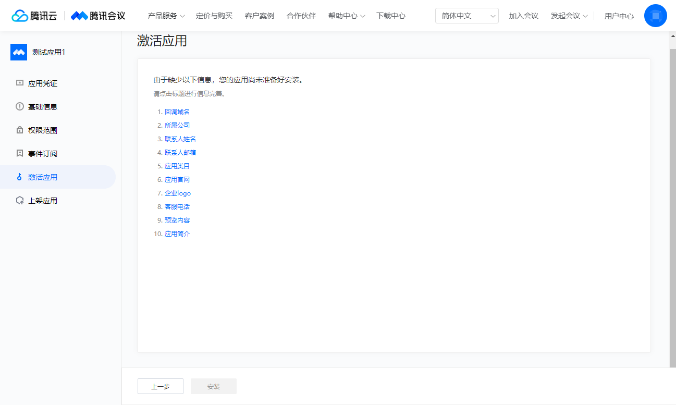Click the 测试应用1 app name
The width and height of the screenshot is (676, 405).
click(x=49, y=52)
